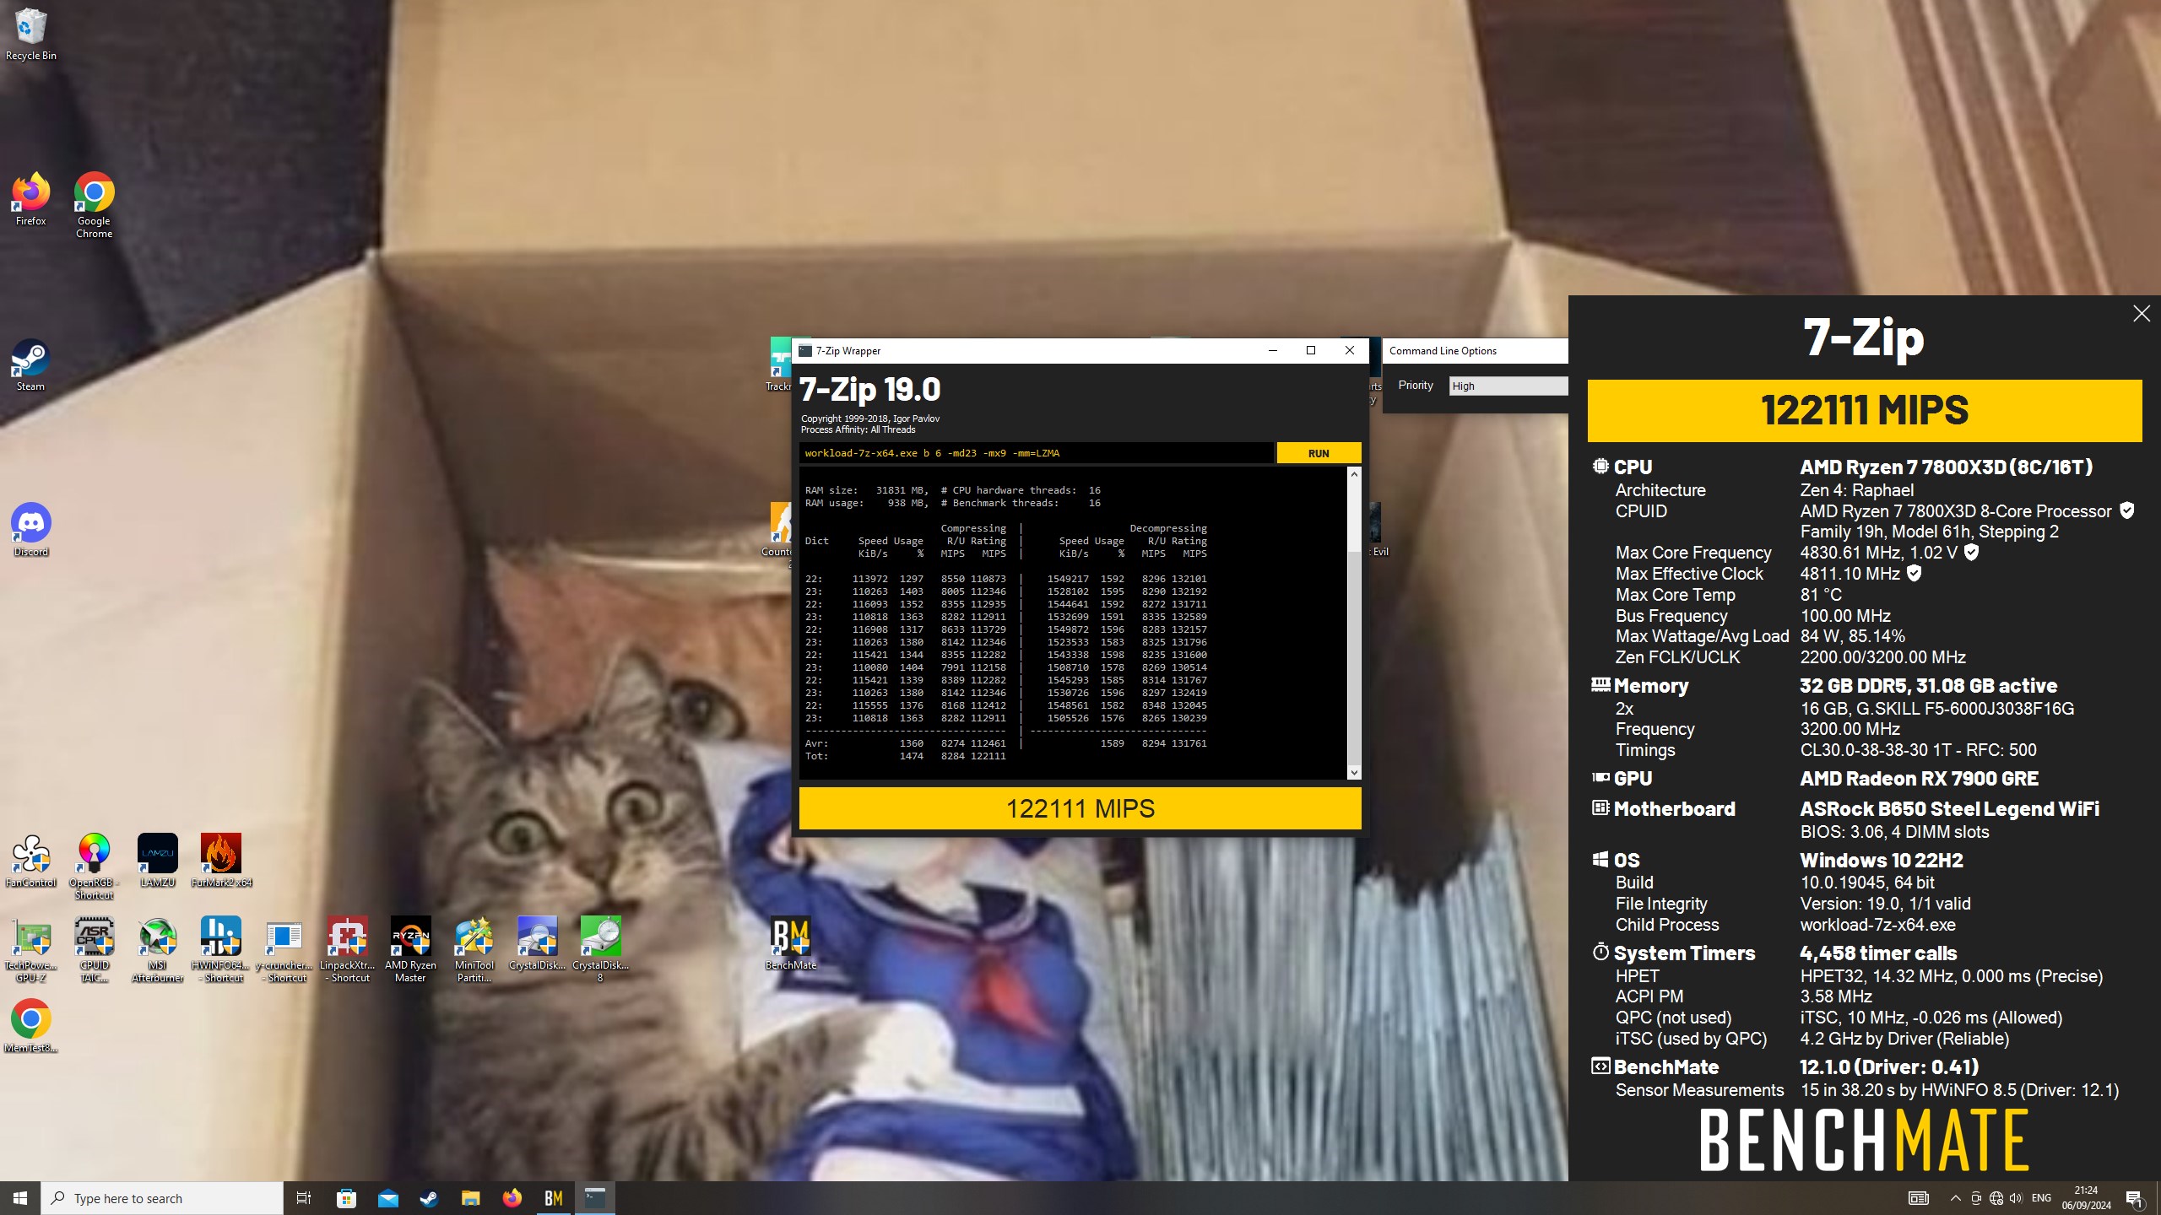Image resolution: width=2161 pixels, height=1215 pixels.
Task: Select the TechPowerUp GPU-Z desktop icon
Action: point(31,949)
